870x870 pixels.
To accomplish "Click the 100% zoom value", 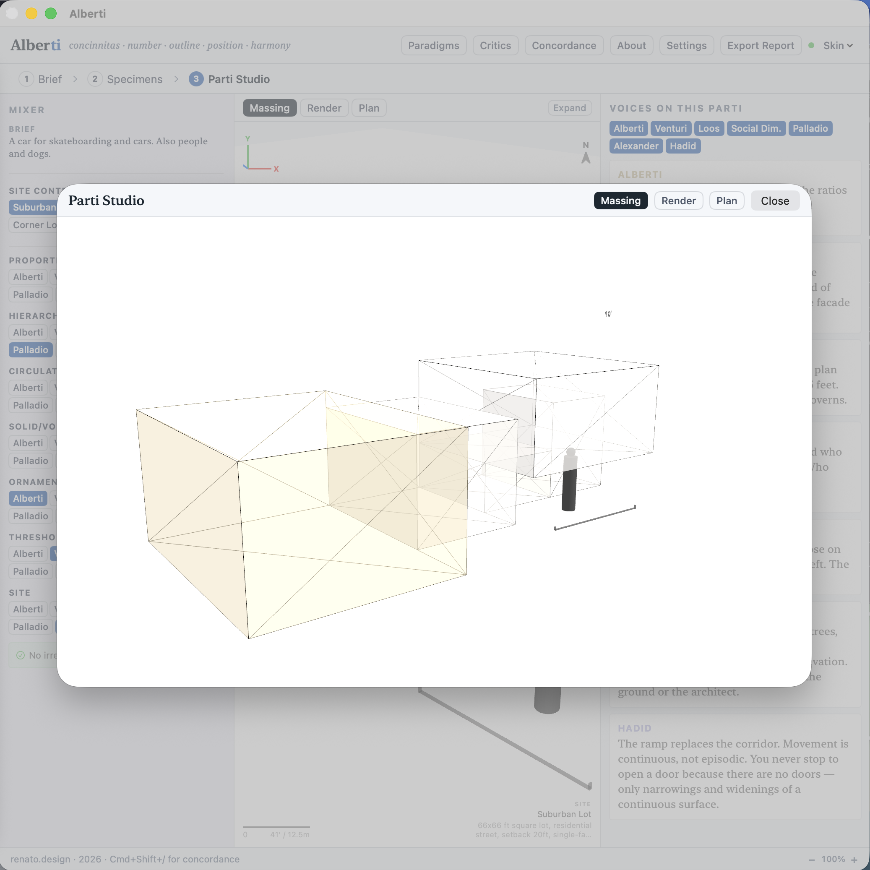I will pyautogui.click(x=833, y=859).
